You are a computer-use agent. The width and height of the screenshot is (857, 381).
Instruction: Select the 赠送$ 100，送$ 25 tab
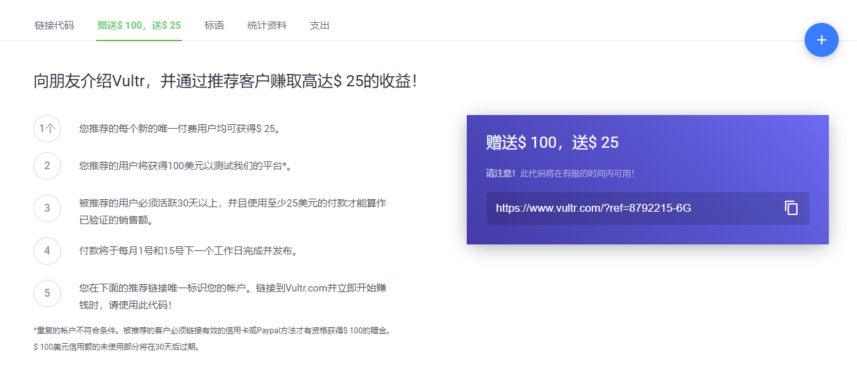click(x=139, y=25)
